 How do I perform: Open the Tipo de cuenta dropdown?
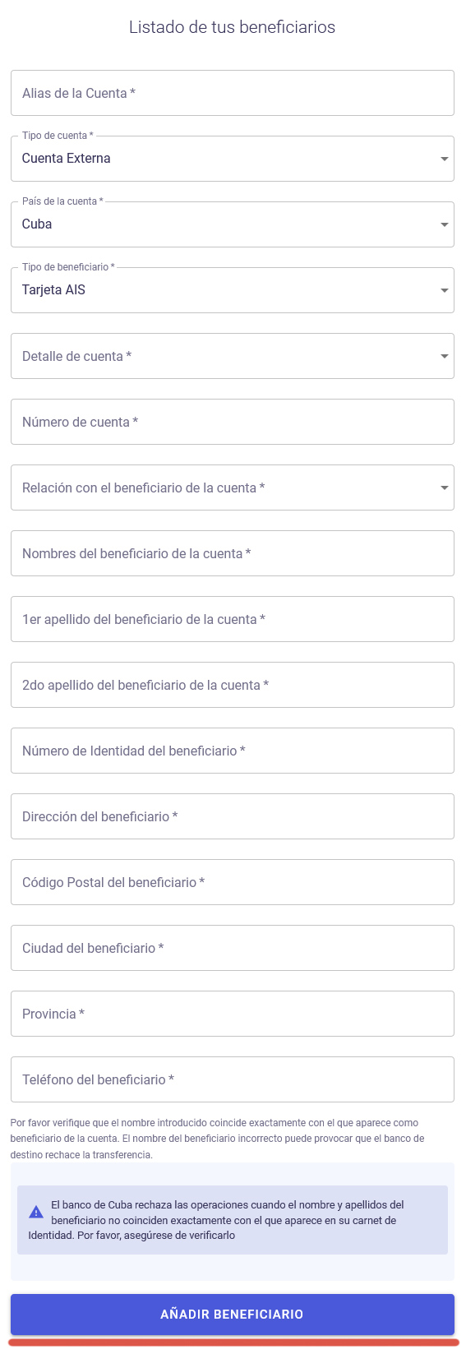point(233,159)
